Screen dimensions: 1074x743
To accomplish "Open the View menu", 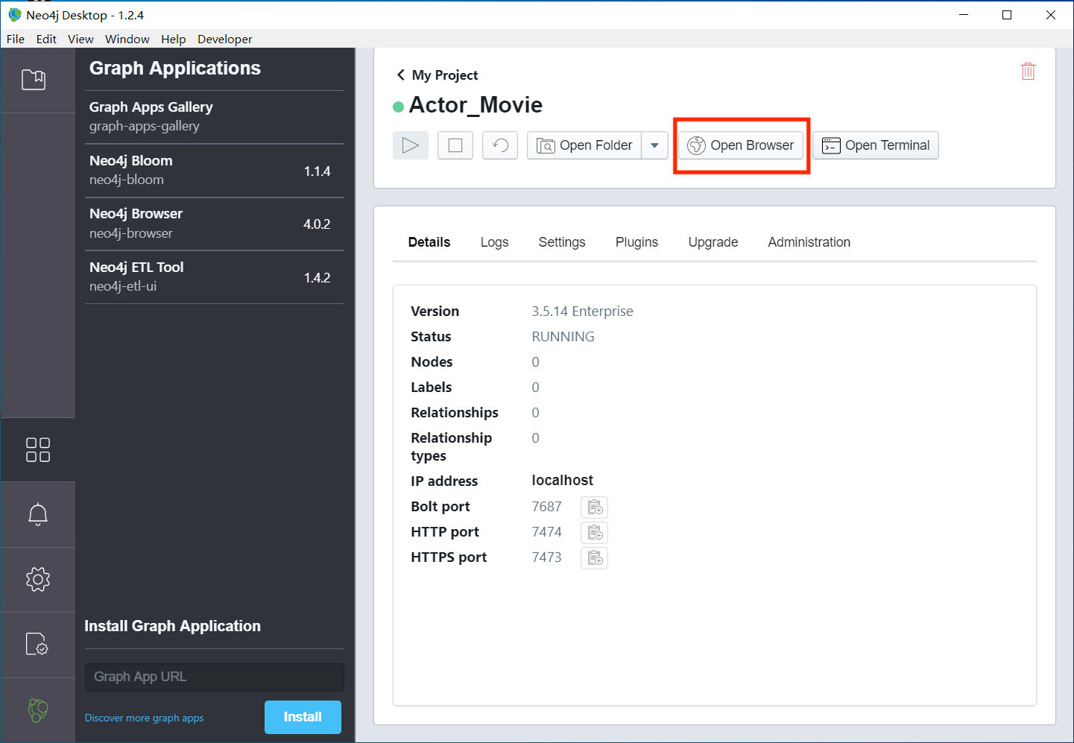I will (x=80, y=39).
